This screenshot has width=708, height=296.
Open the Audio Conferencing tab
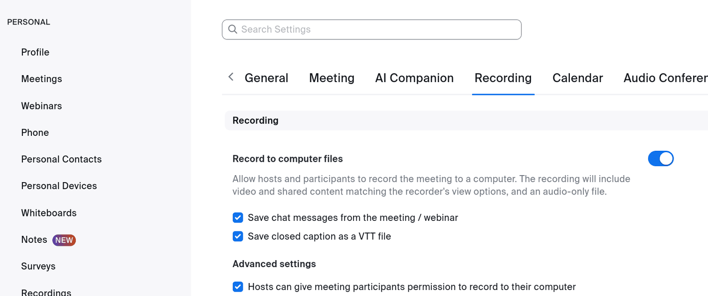(x=665, y=78)
